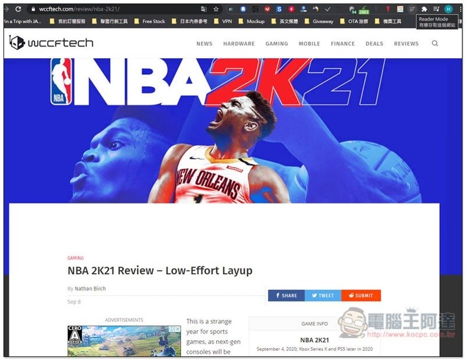Click the colorful picture extension icon
The image size is (466, 361).
click(x=400, y=9)
